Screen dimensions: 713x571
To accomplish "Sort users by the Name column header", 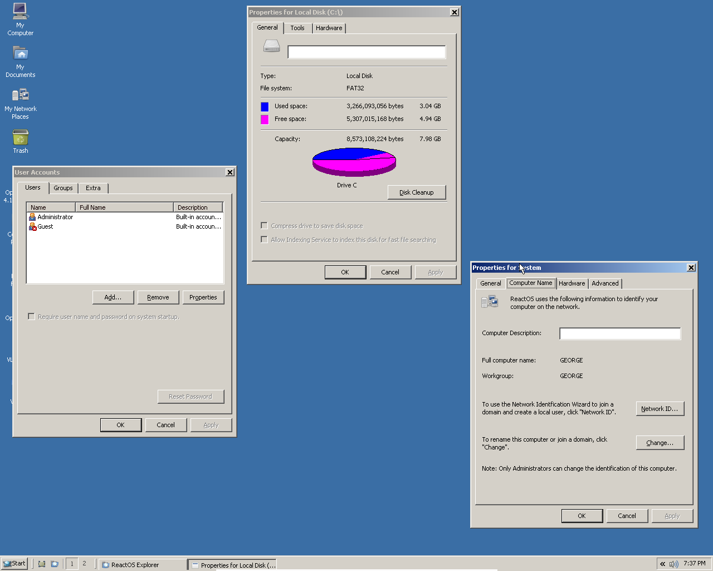I will pos(51,207).
